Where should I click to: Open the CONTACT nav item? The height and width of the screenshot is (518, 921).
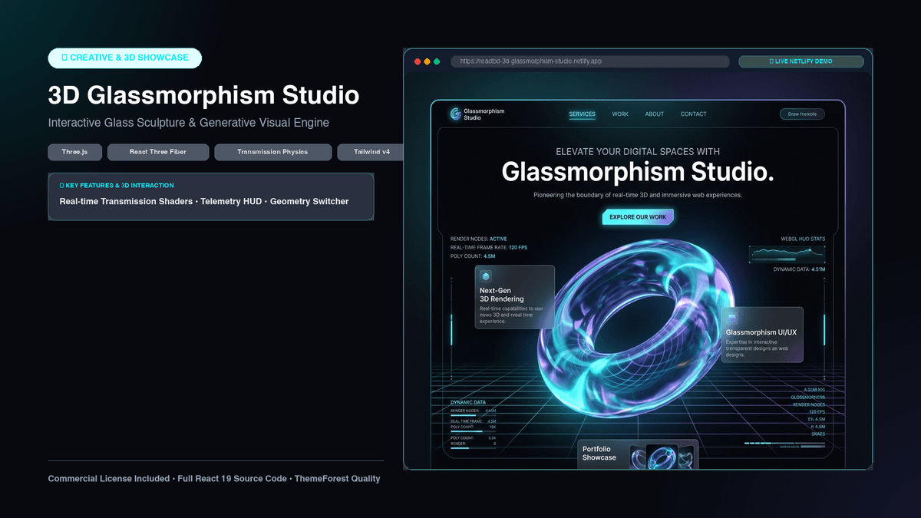(x=694, y=114)
